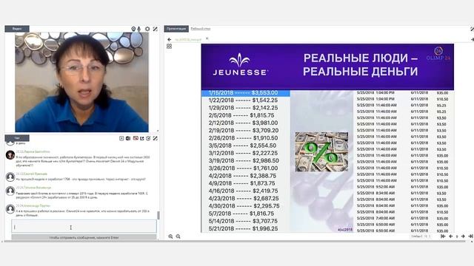Click the row 4/9/2018 $1,873.75
The height and width of the screenshot is (266, 474).
point(242,183)
